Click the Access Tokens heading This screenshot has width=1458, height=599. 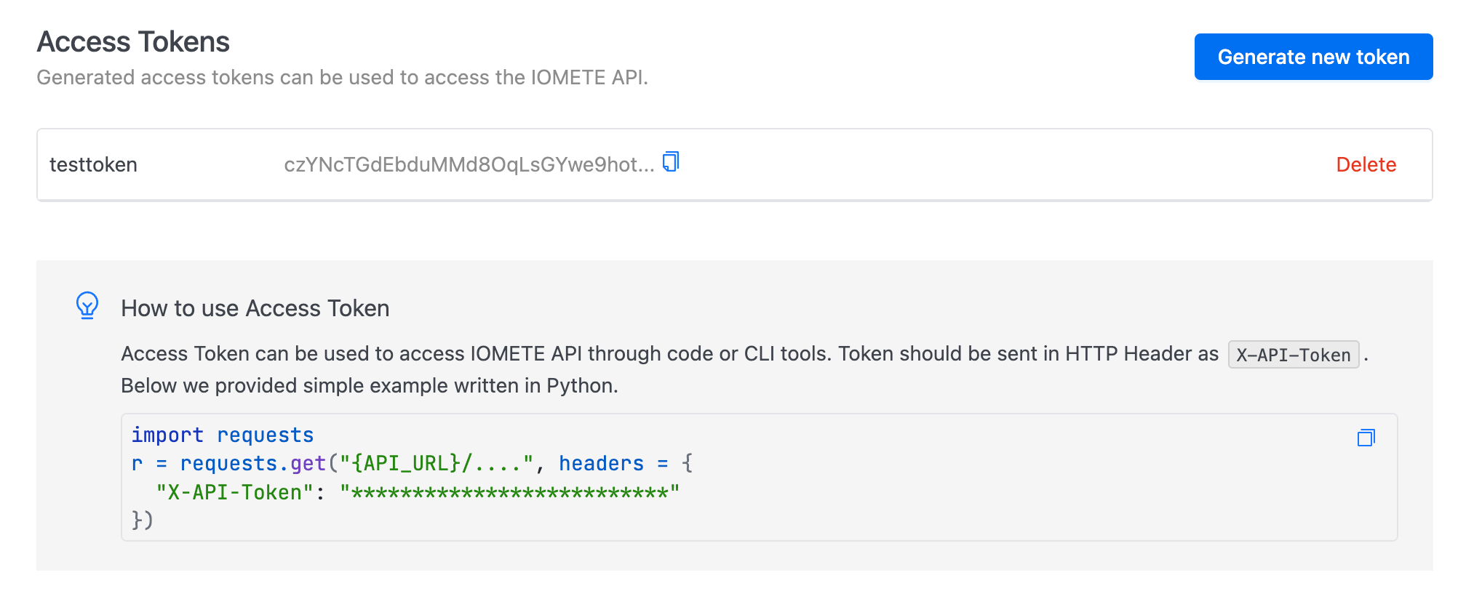(x=133, y=42)
